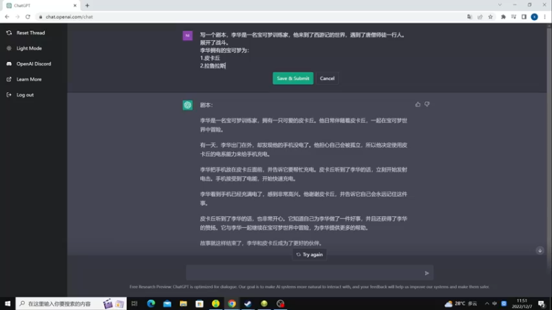The width and height of the screenshot is (552, 310).
Task: Click the ChatGPT response avatar icon
Action: coord(188,105)
